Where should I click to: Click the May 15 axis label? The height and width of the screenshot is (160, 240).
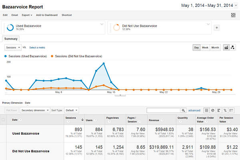coord(111,92)
